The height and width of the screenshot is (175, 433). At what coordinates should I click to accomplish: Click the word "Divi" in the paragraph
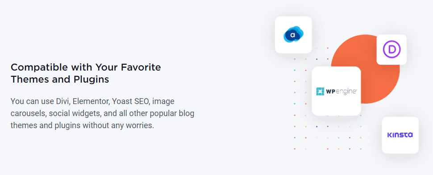coord(63,101)
